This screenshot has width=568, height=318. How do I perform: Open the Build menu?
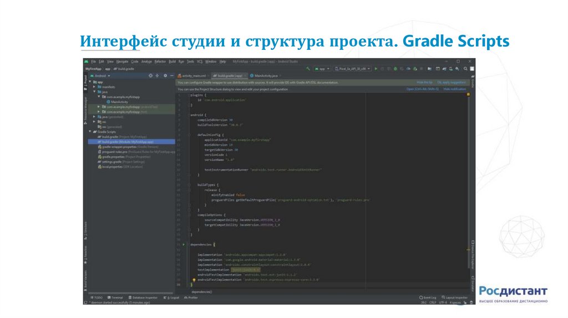172,61
